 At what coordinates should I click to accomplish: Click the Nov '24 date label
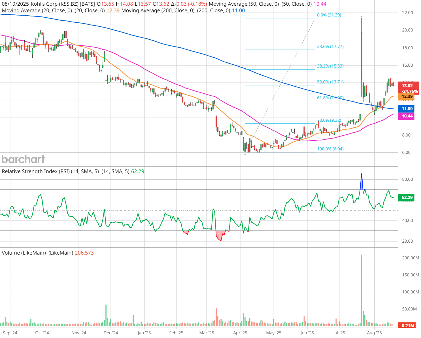click(79, 333)
